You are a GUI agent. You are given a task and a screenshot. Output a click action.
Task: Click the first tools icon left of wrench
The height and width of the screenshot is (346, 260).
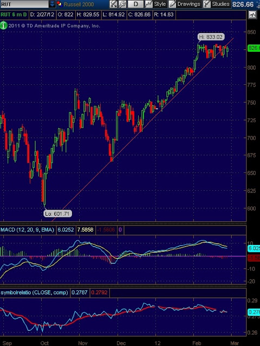pos(113,4)
